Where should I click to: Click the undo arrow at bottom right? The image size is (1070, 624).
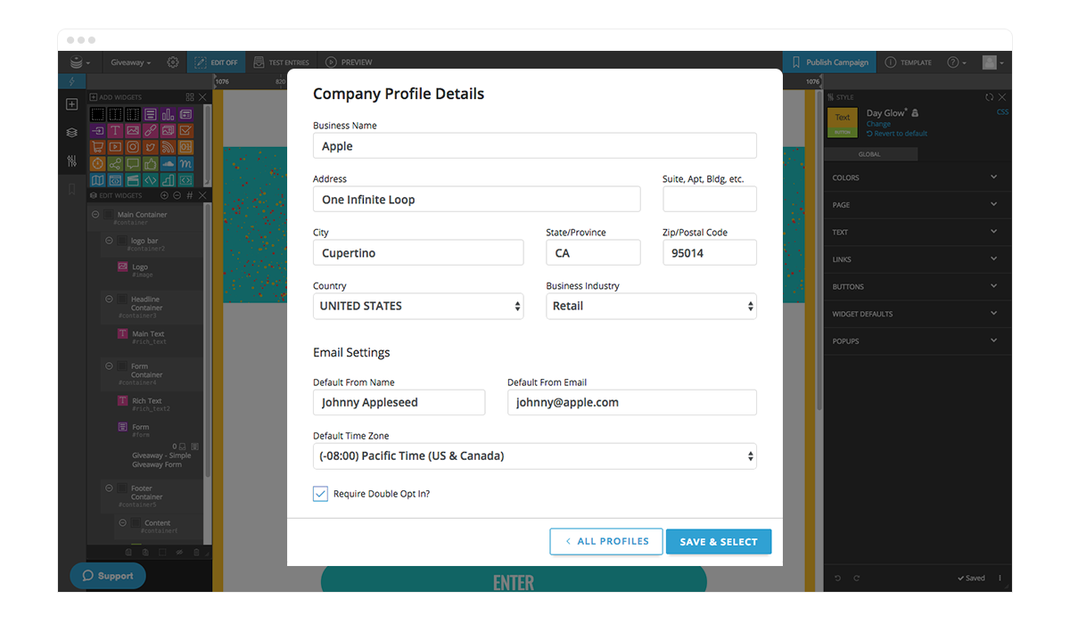click(836, 578)
